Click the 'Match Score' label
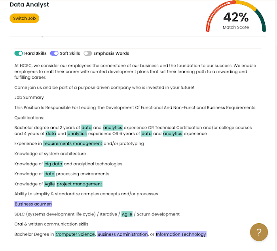 (x=236, y=28)
